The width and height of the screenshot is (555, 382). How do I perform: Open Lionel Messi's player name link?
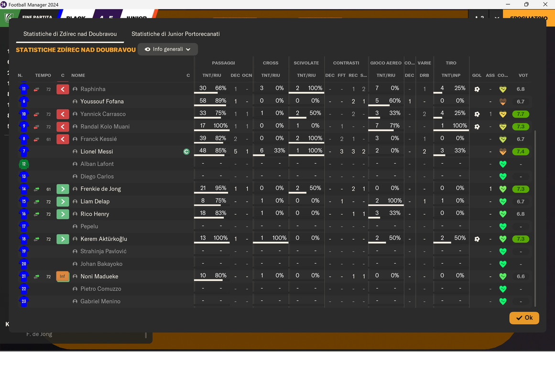97,151
